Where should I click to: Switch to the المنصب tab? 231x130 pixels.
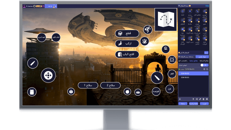(183, 61)
